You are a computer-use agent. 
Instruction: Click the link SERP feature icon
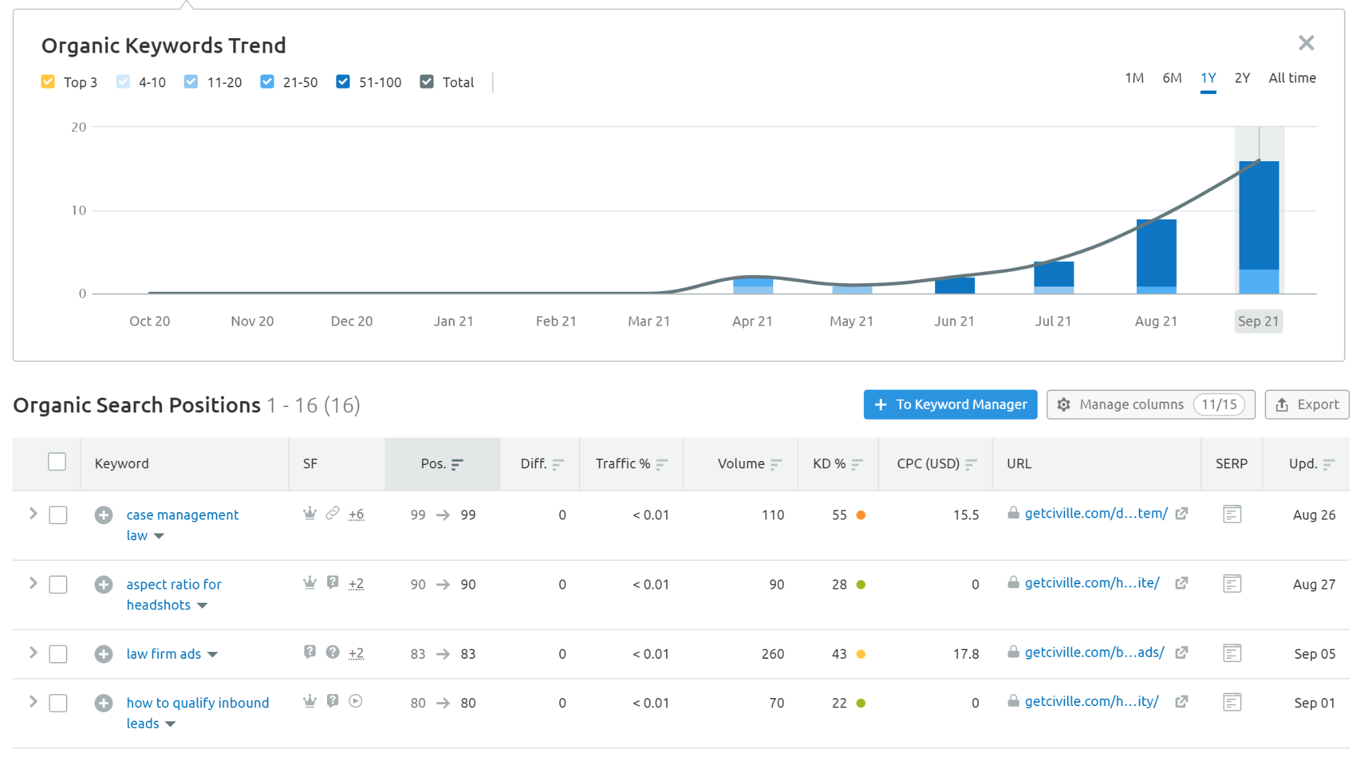(x=332, y=513)
